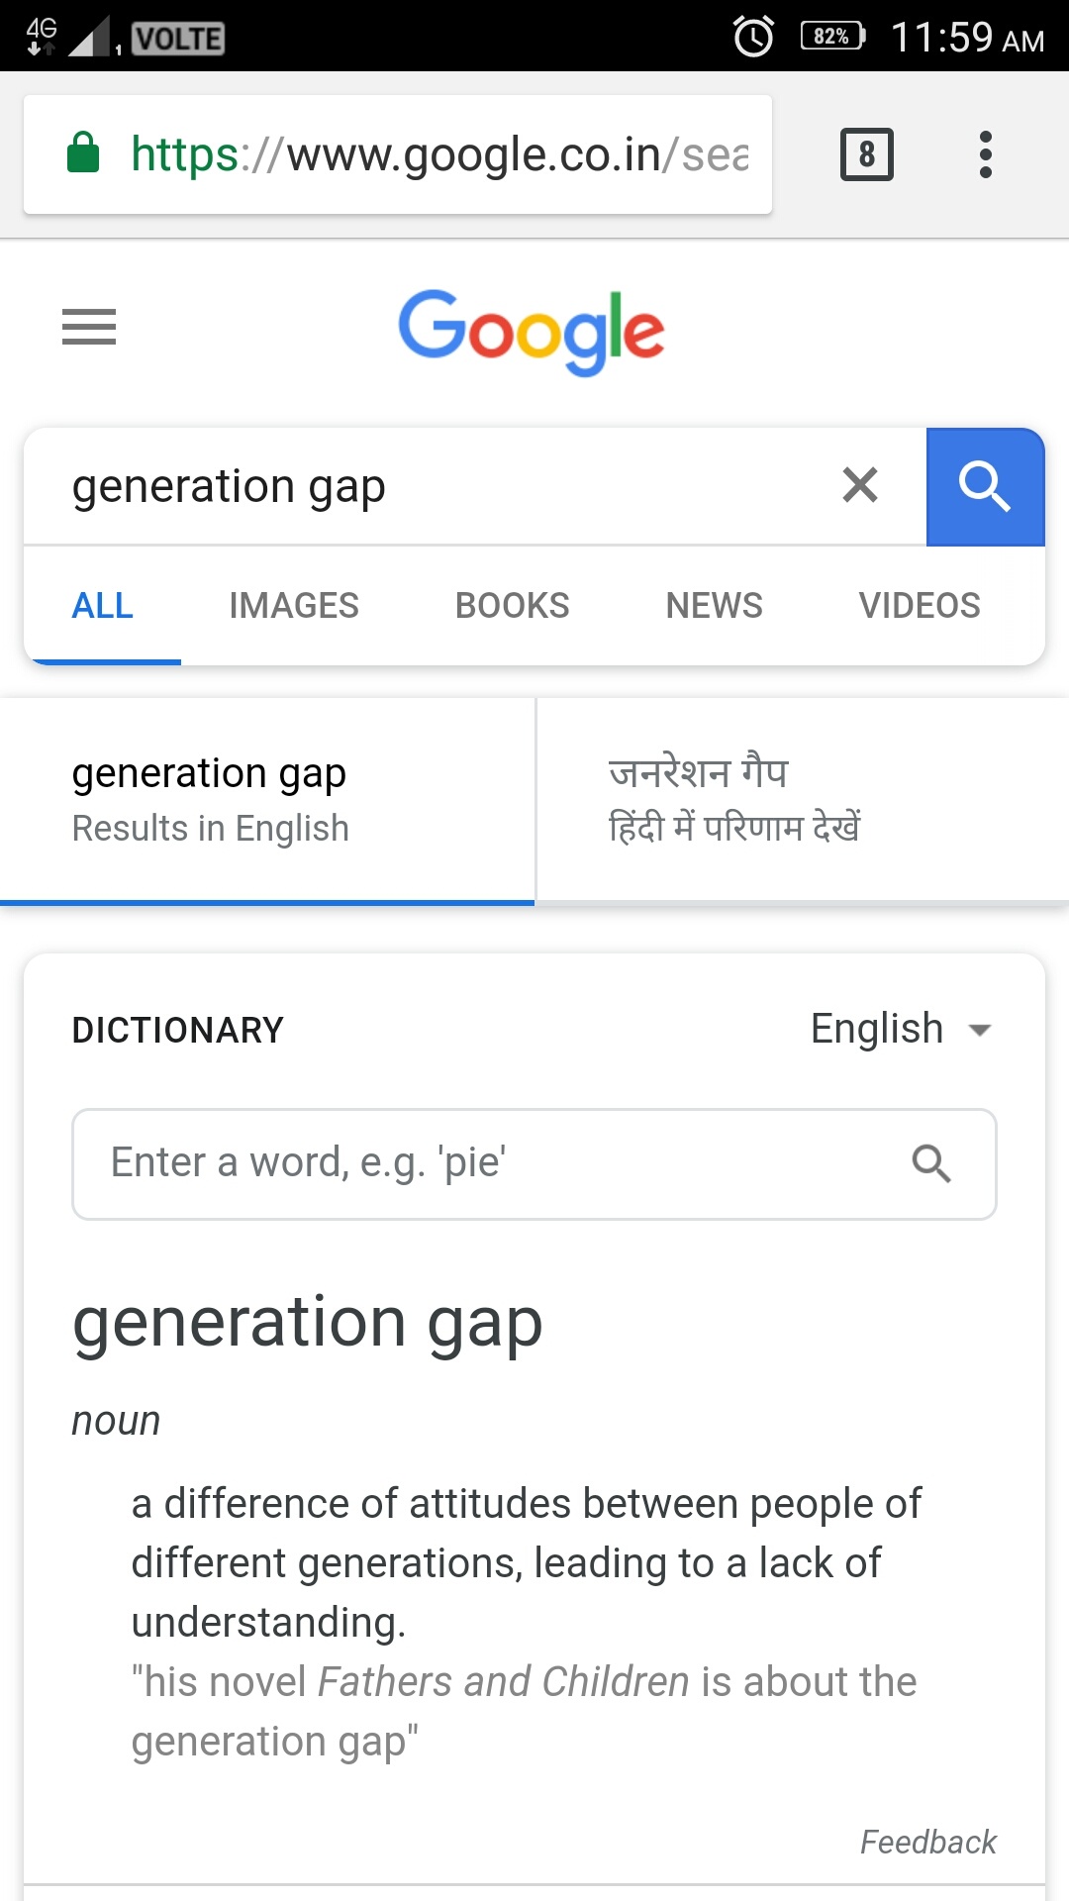Switch to the Images tab
The image size is (1069, 1901).
pyautogui.click(x=294, y=605)
